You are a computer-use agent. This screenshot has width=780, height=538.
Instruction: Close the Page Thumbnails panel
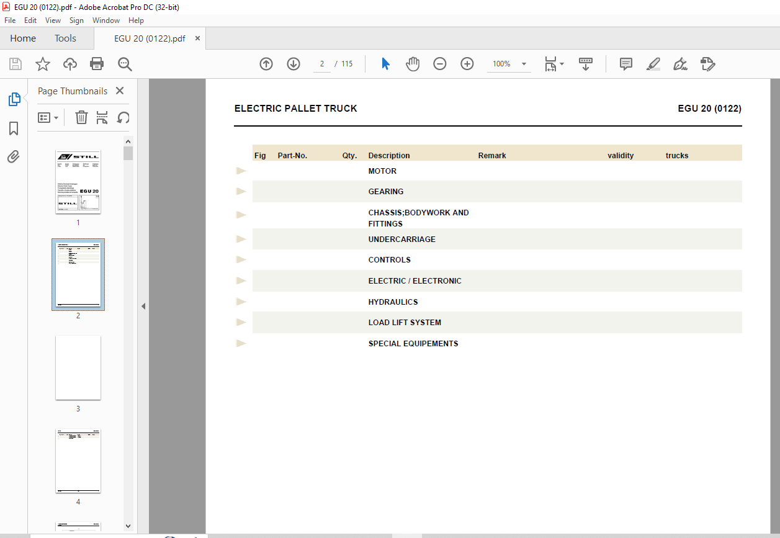(120, 91)
